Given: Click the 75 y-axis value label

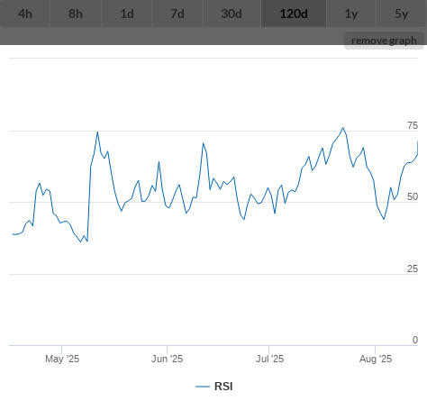Looking at the screenshot, I should point(413,125).
